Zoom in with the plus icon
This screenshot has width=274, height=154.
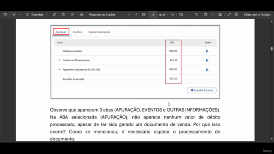[x=136, y=15]
